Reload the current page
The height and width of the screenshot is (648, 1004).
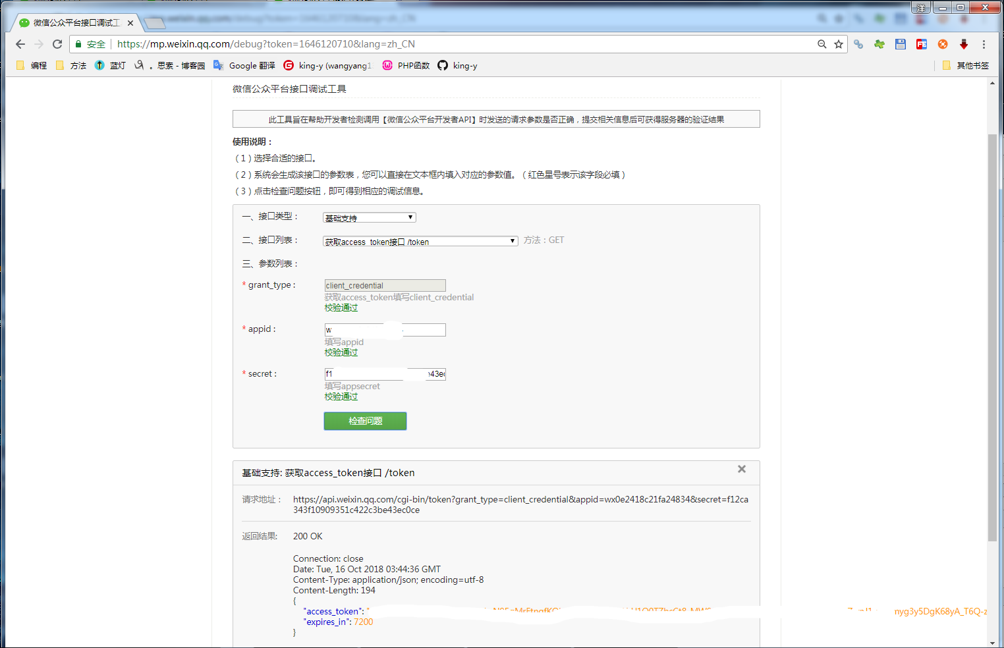tap(57, 44)
